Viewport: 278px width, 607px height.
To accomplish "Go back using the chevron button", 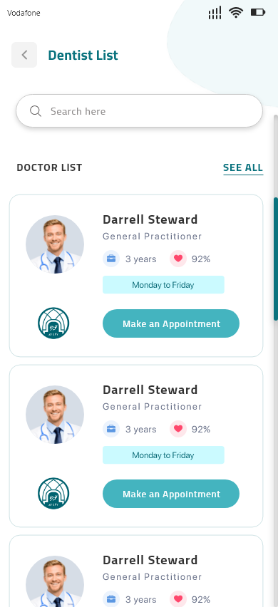I will pos(24,55).
